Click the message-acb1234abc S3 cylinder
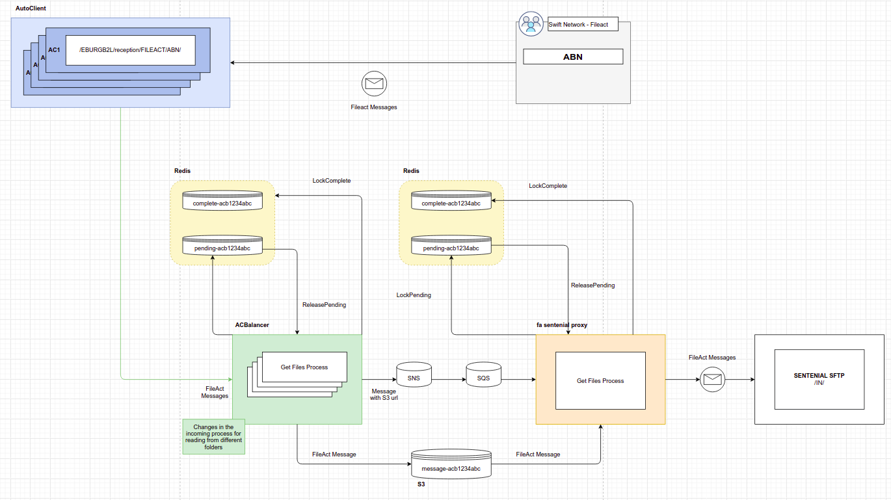The image size is (891, 500). tap(451, 464)
